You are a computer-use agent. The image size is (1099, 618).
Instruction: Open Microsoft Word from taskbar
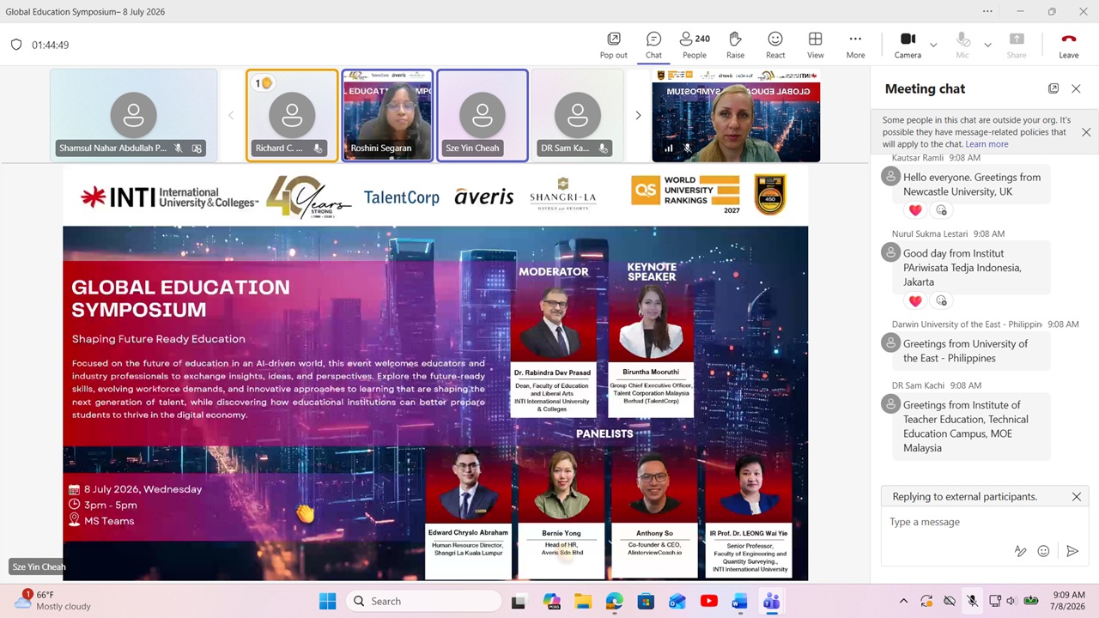click(739, 601)
